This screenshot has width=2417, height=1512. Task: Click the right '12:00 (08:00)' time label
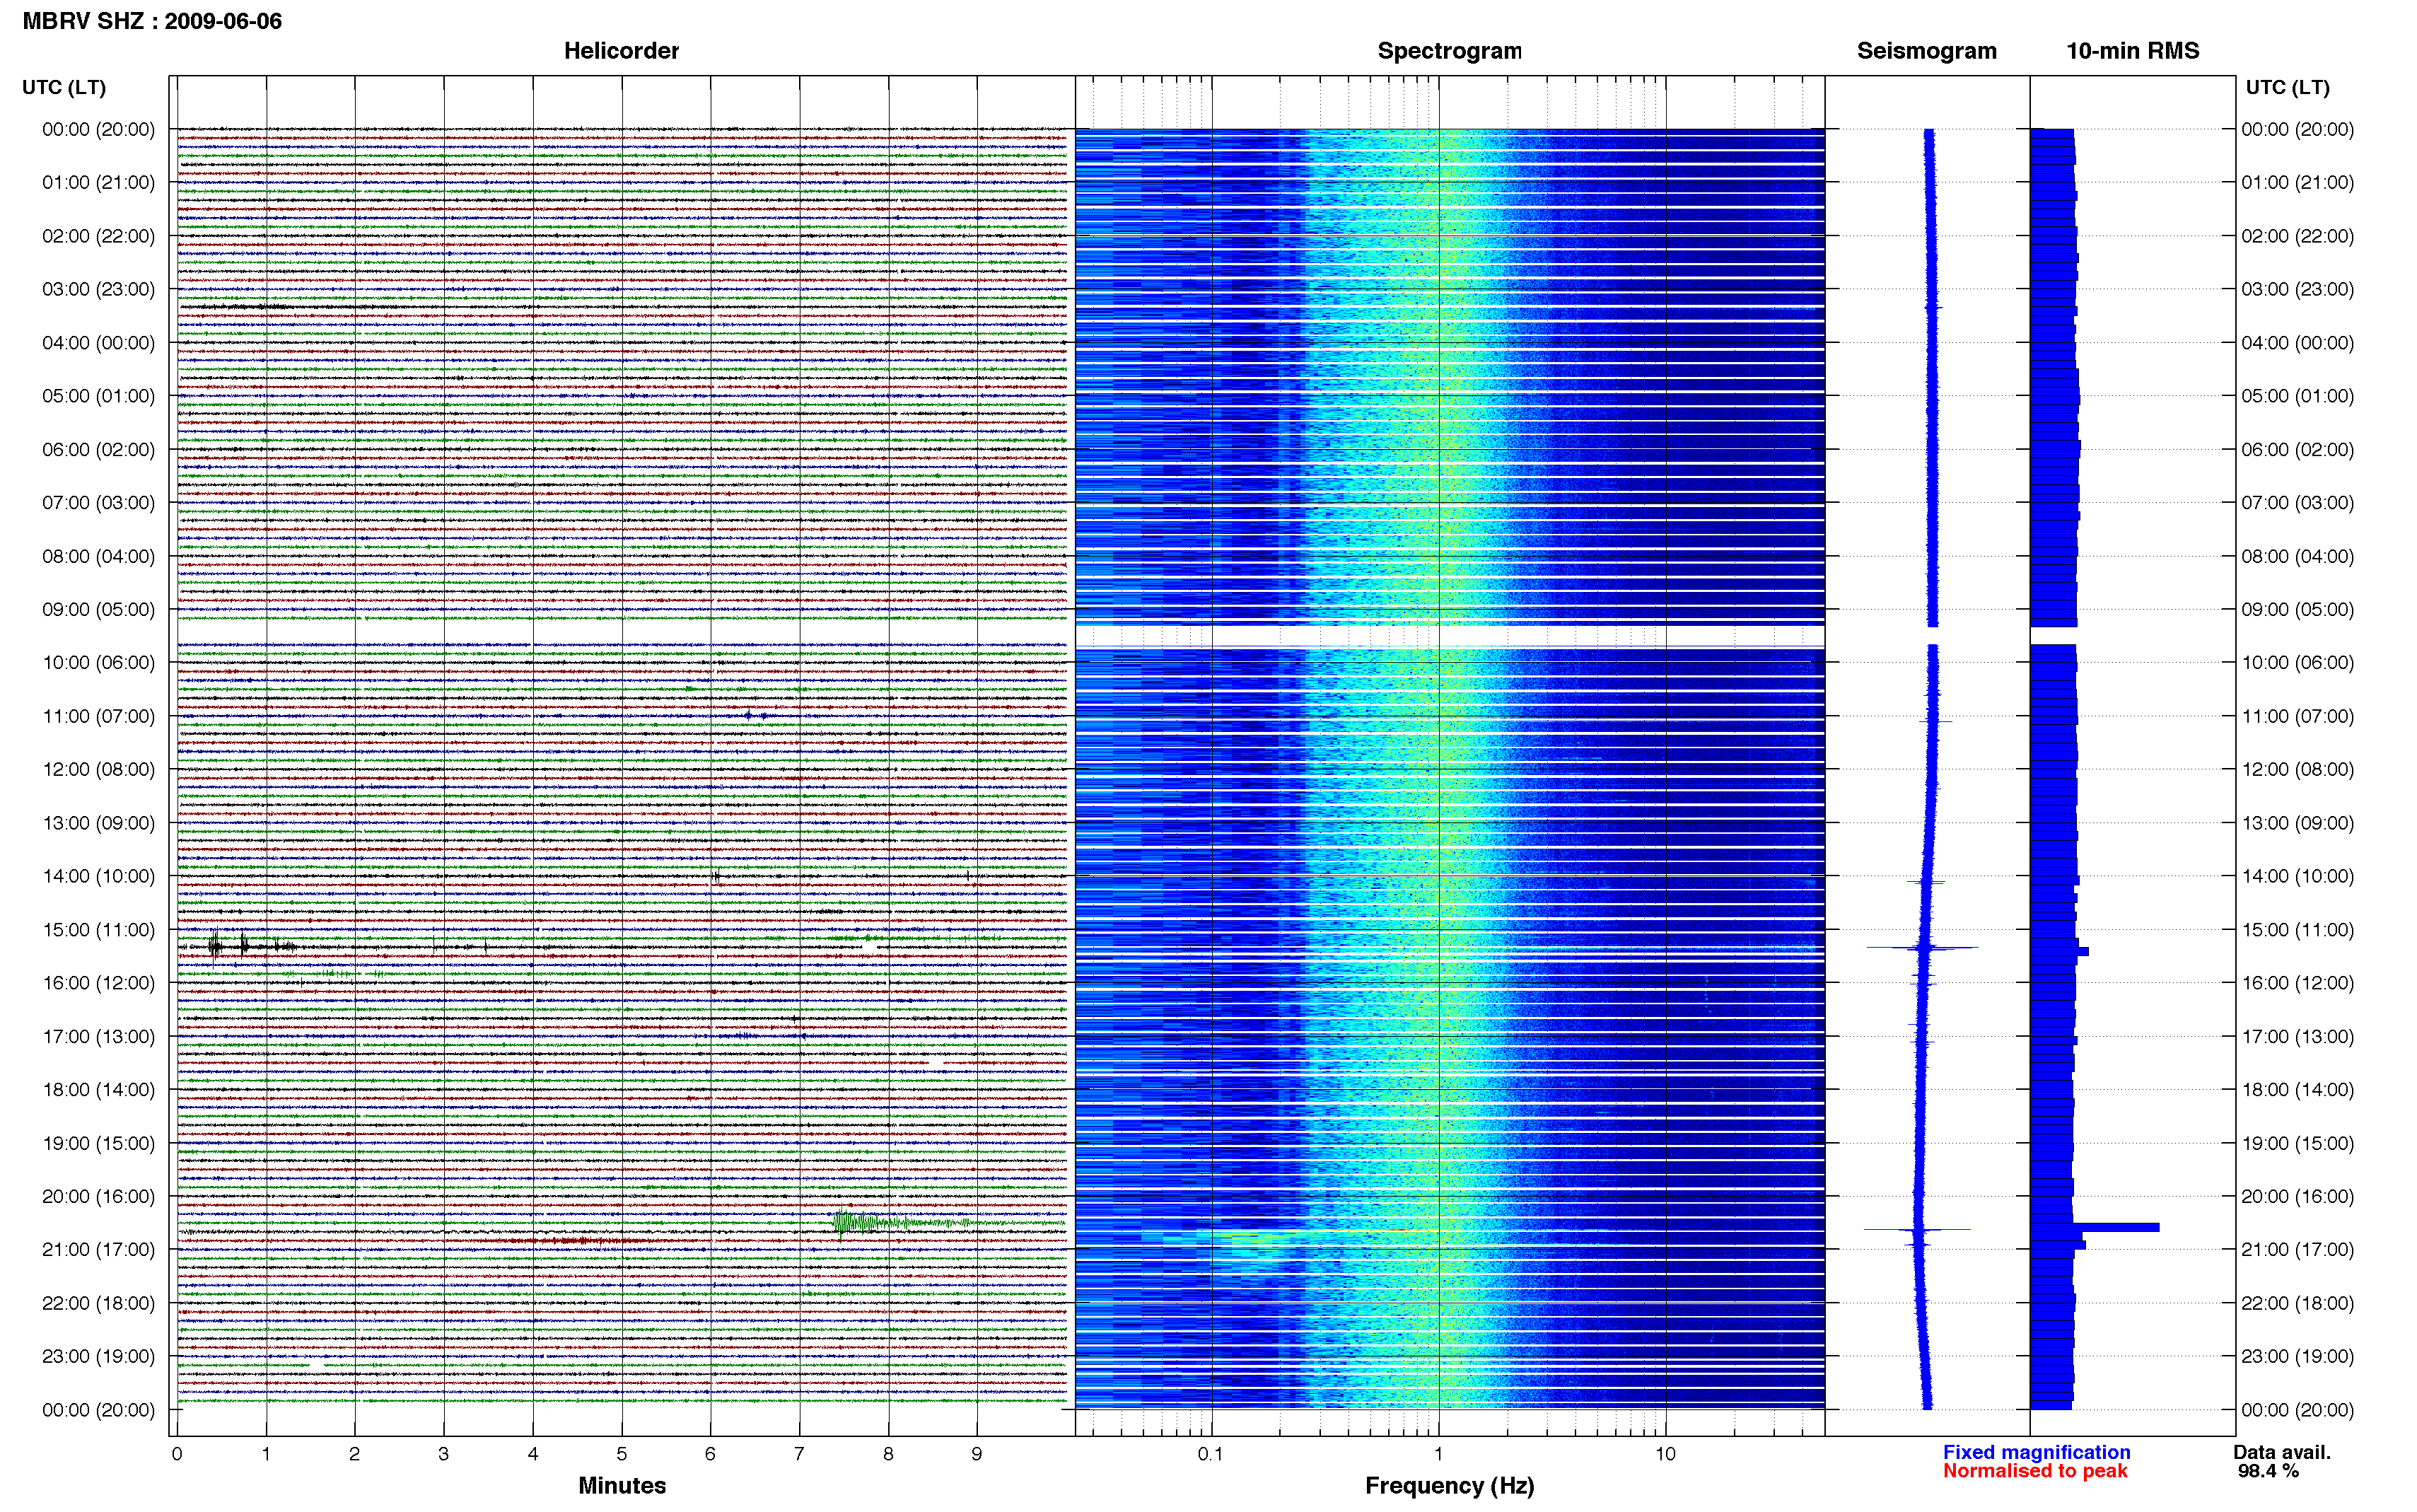point(2297,770)
